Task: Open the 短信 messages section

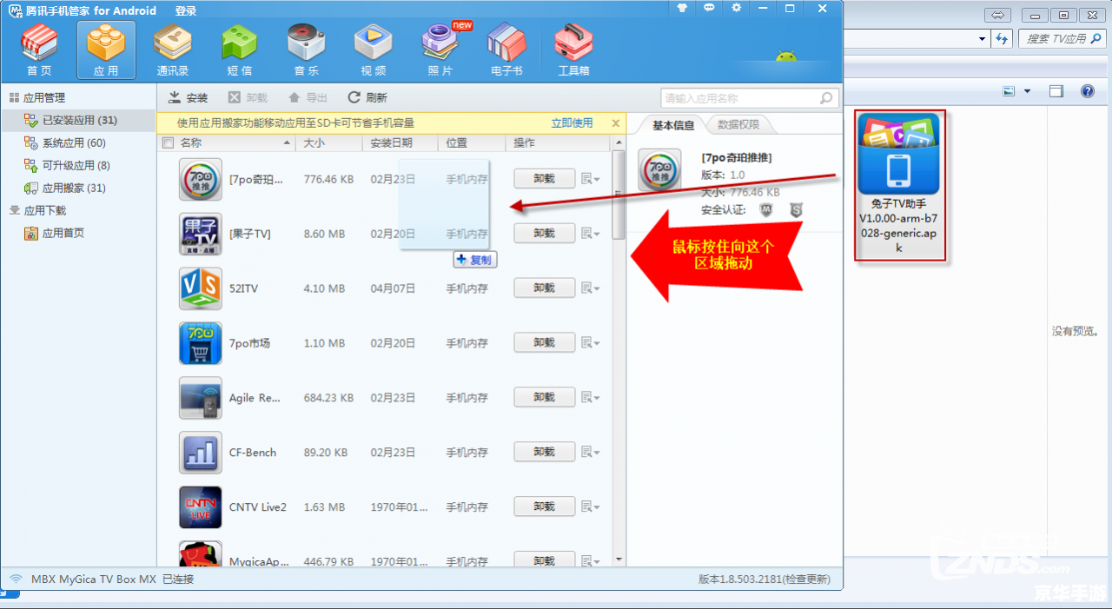Action: pyautogui.click(x=240, y=50)
